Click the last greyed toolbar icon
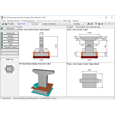 pyautogui.click(x=112, y=24)
